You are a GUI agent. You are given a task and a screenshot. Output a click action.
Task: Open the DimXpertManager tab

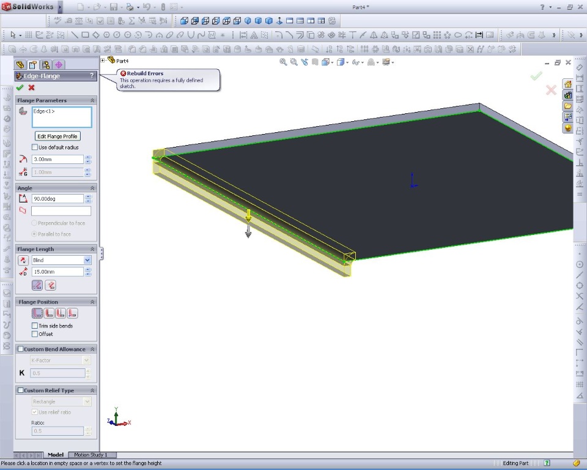[59, 65]
